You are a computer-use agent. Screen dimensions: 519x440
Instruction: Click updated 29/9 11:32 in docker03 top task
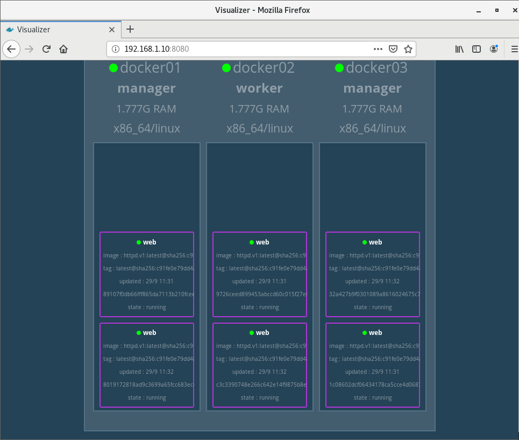tap(372, 281)
